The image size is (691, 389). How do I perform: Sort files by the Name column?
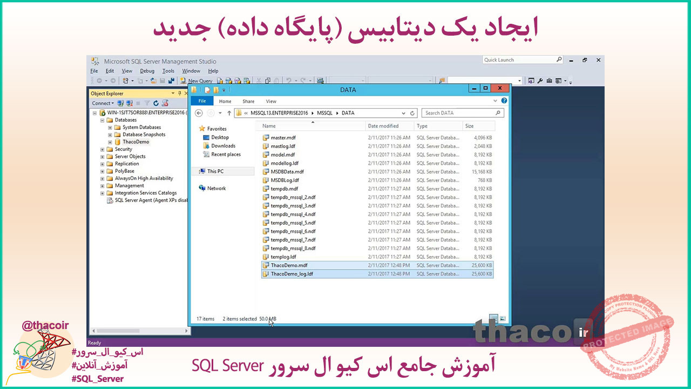click(x=311, y=126)
